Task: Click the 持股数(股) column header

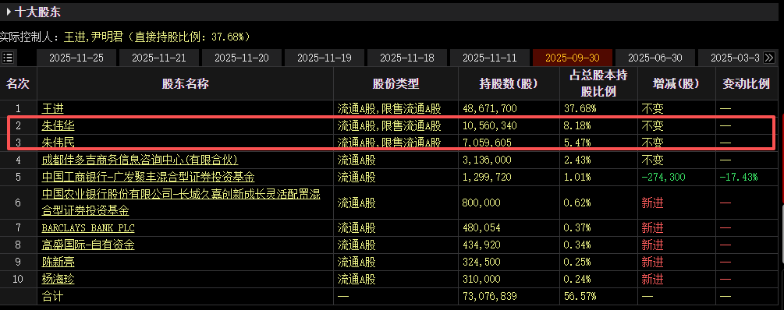Action: pos(508,84)
